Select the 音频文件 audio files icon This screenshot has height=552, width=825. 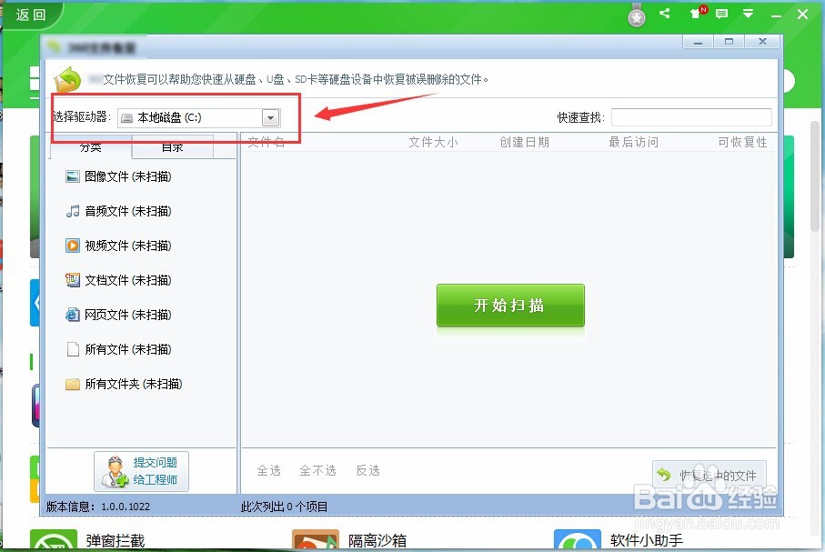click(x=73, y=211)
